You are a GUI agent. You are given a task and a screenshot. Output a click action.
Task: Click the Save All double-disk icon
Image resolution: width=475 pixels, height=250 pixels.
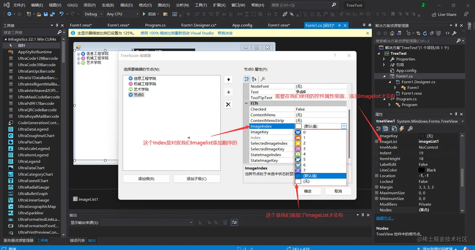coord(52,14)
